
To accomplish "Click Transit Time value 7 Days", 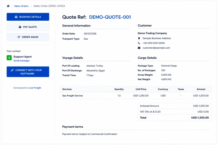I will tap(90, 75).
